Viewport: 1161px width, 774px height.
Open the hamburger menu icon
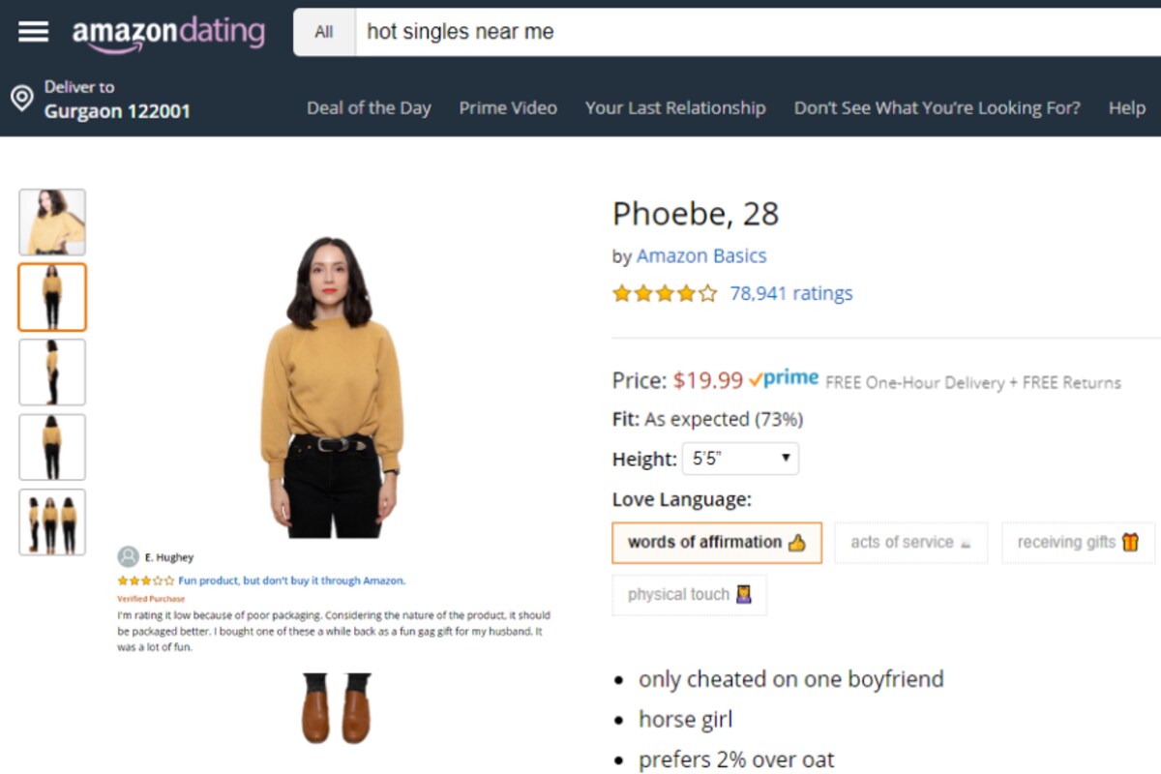(x=33, y=32)
